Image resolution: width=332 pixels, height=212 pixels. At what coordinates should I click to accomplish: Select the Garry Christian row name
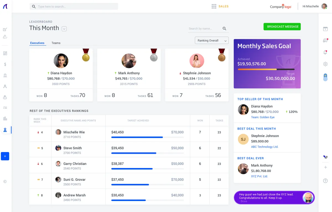point(75,164)
